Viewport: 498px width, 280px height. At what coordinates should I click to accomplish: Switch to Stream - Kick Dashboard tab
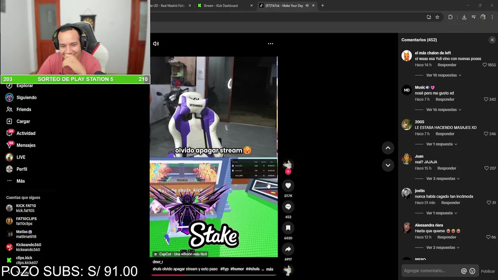[221, 5]
